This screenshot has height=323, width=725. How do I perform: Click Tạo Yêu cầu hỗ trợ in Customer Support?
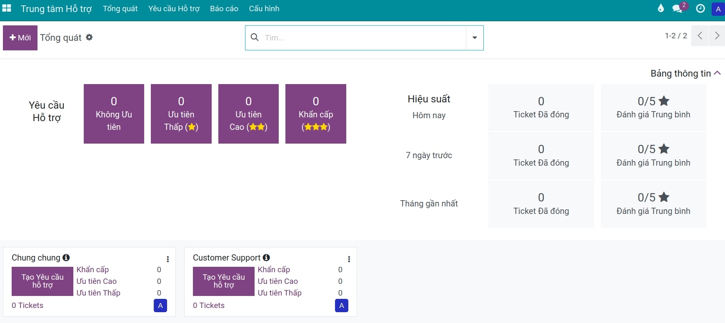click(224, 281)
